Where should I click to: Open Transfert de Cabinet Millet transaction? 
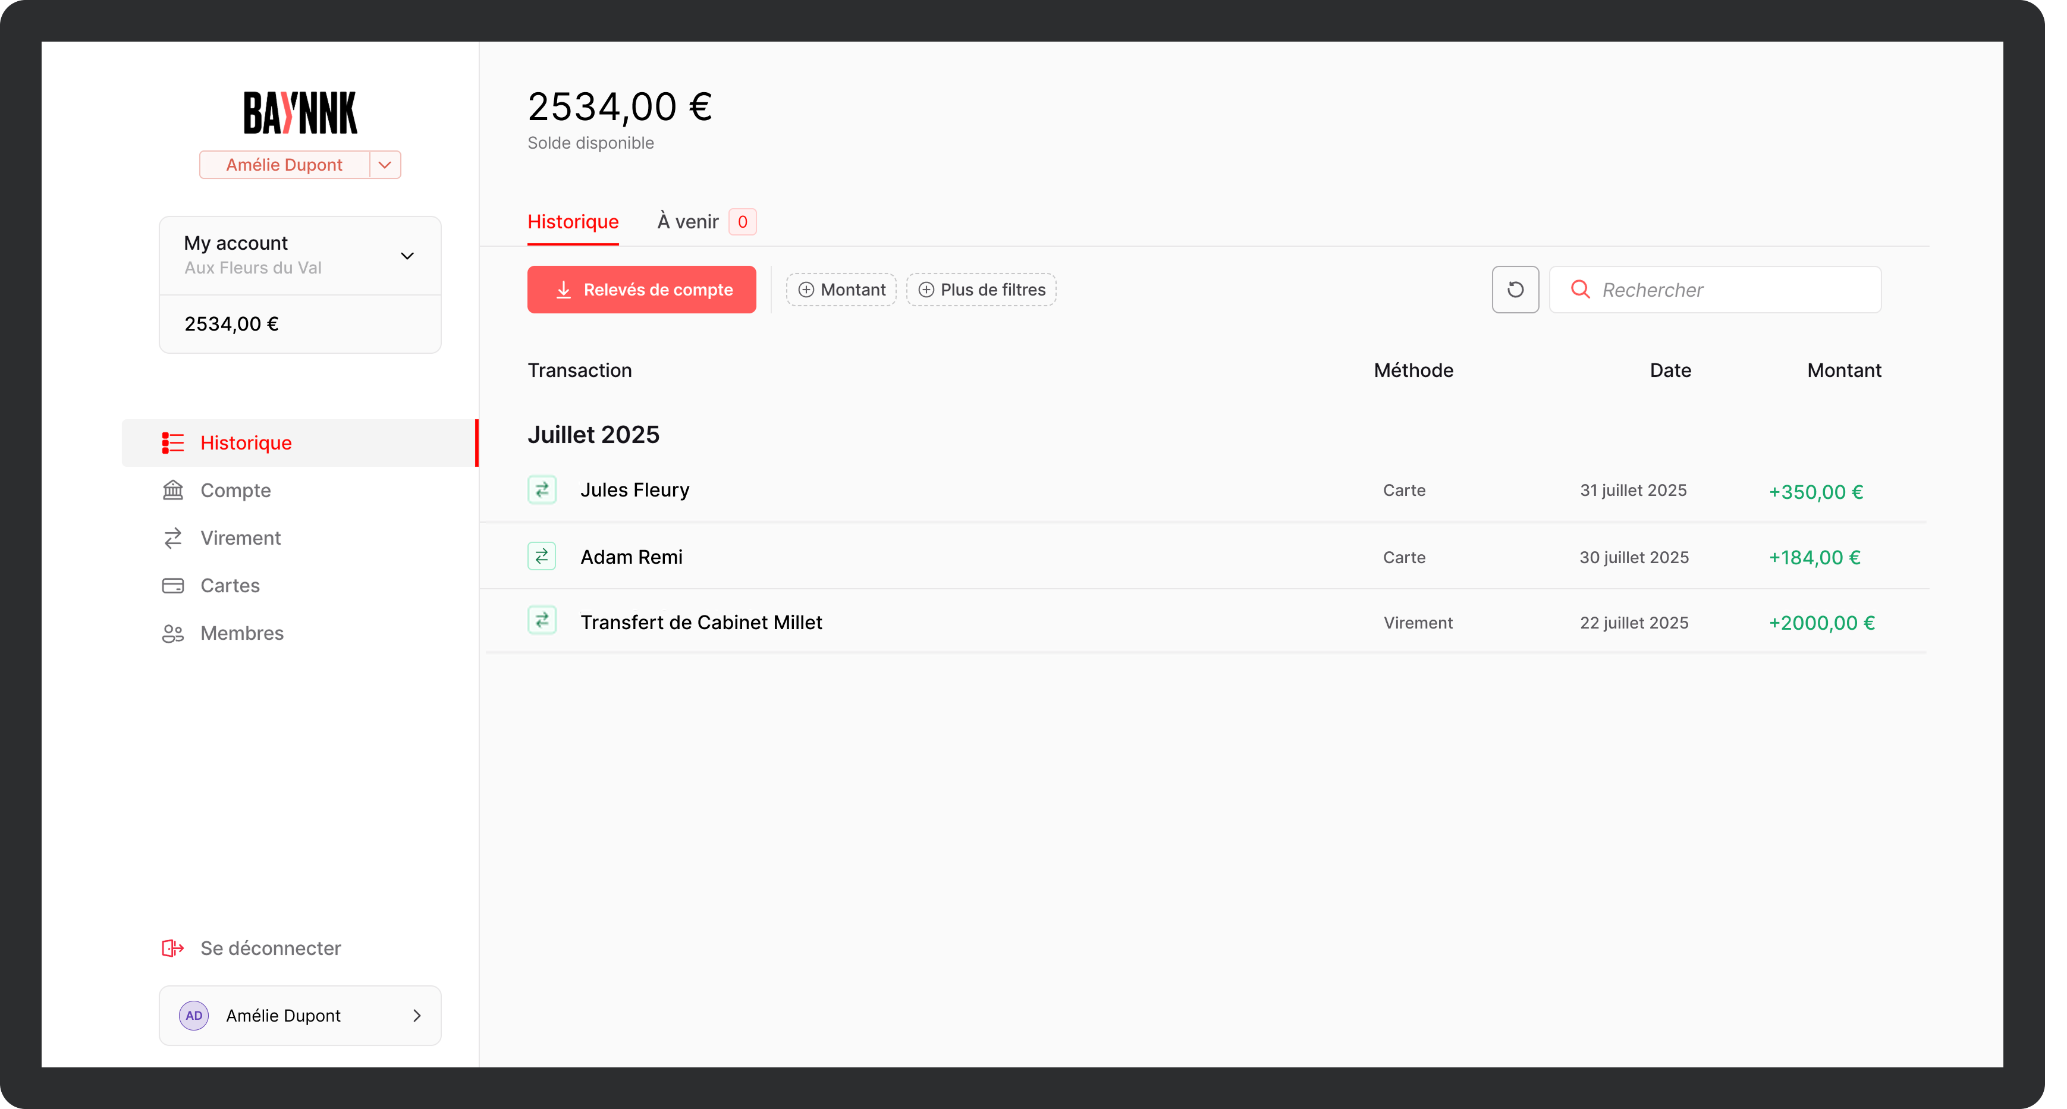coord(701,623)
